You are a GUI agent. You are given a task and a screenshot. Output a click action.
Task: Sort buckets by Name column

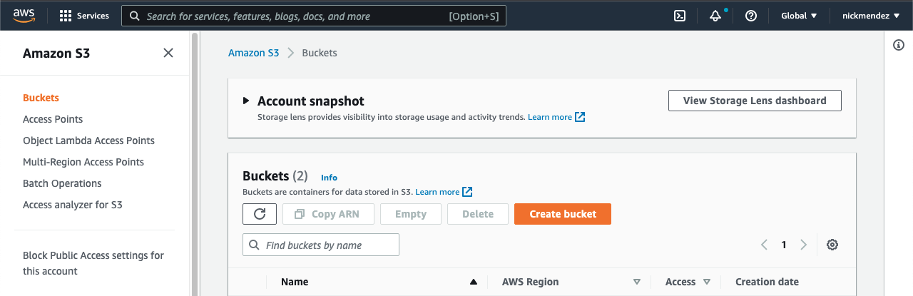379,282
